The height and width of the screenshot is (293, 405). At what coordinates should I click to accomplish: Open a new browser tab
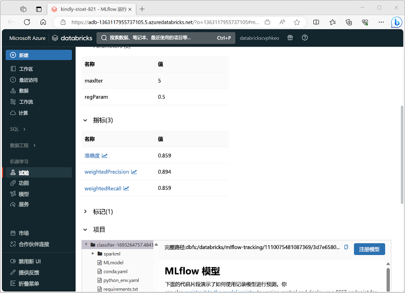click(x=142, y=9)
